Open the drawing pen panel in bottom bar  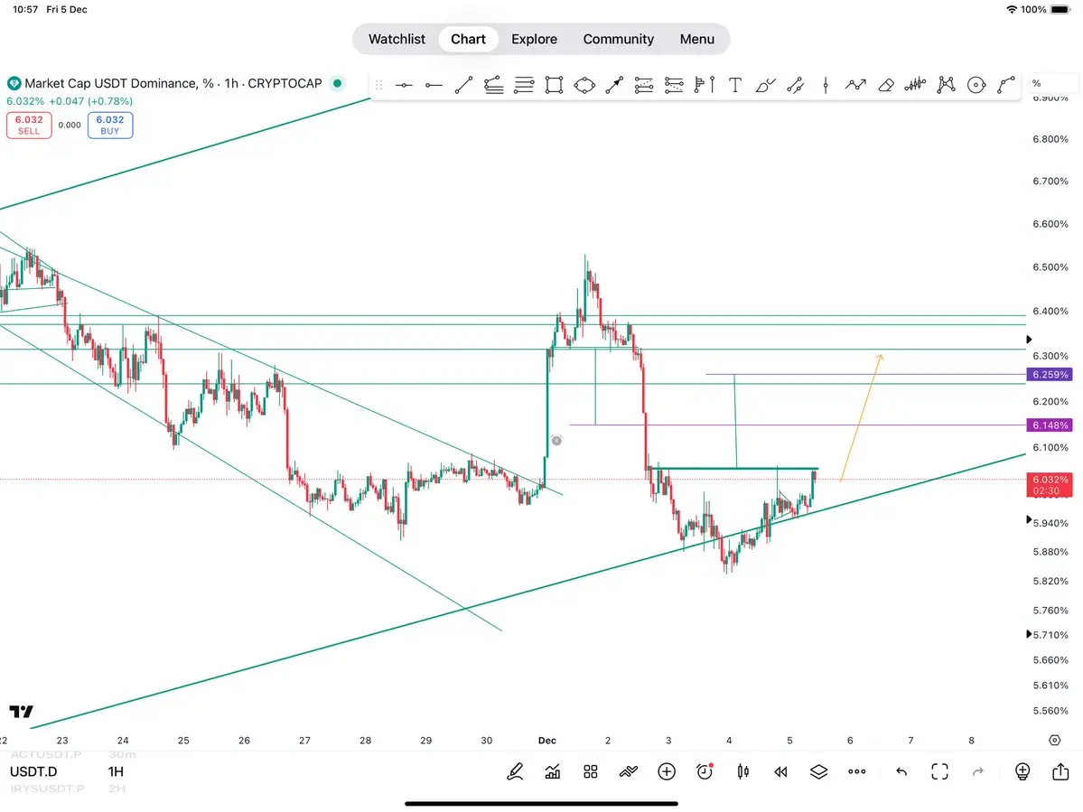click(x=515, y=771)
